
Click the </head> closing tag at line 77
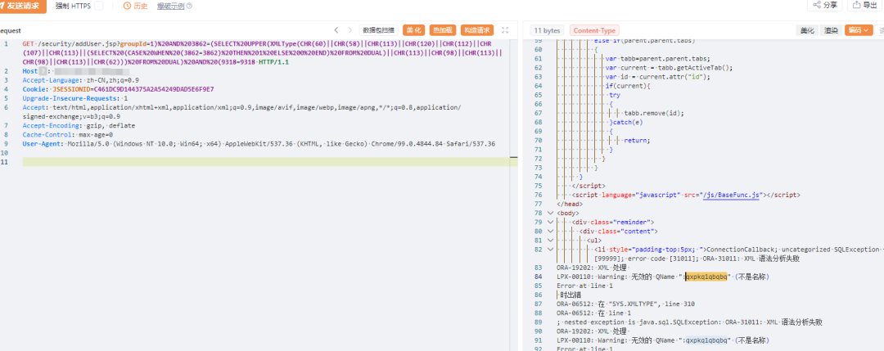coord(570,204)
